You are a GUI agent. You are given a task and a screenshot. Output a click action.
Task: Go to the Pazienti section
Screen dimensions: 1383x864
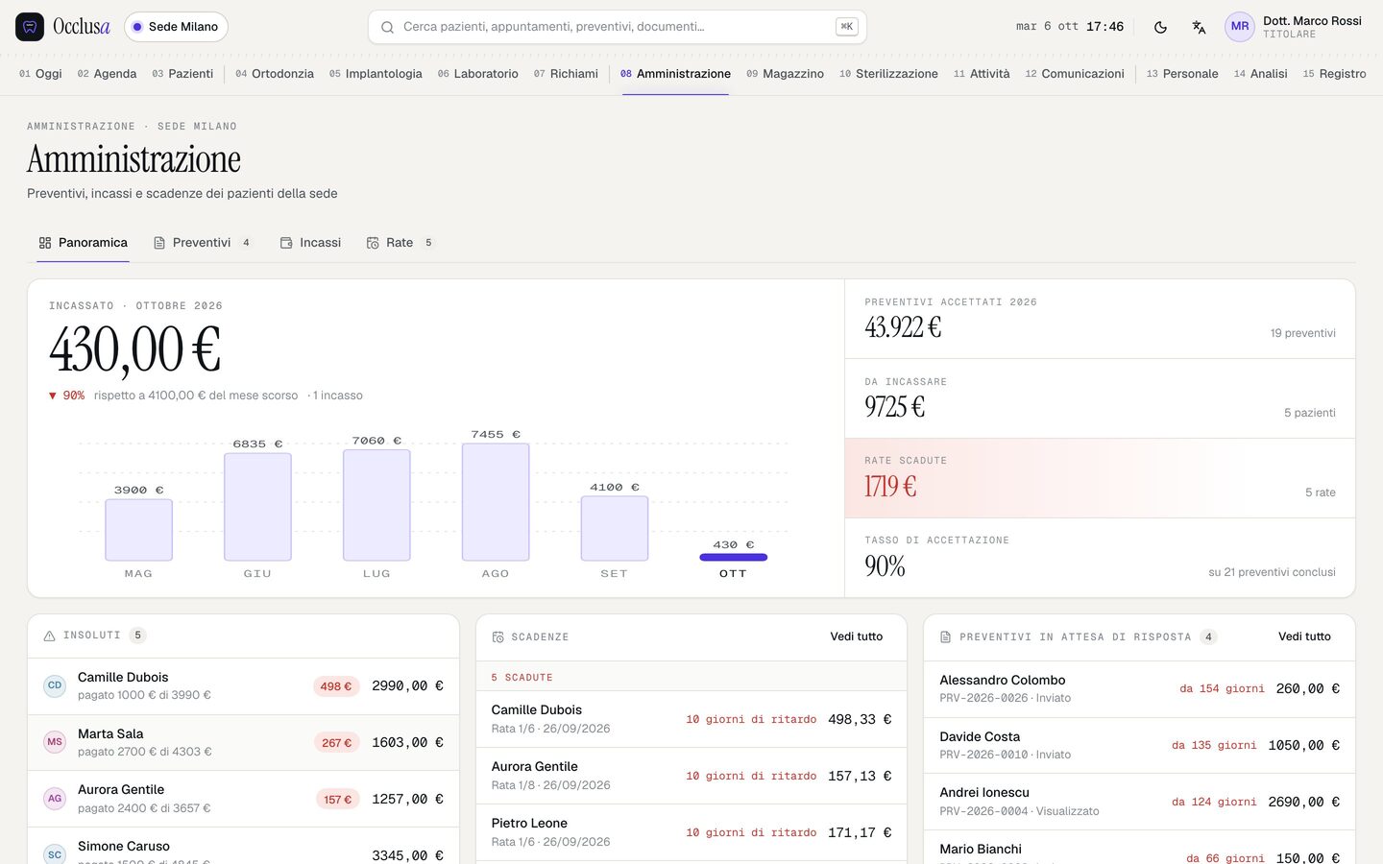coord(182,74)
